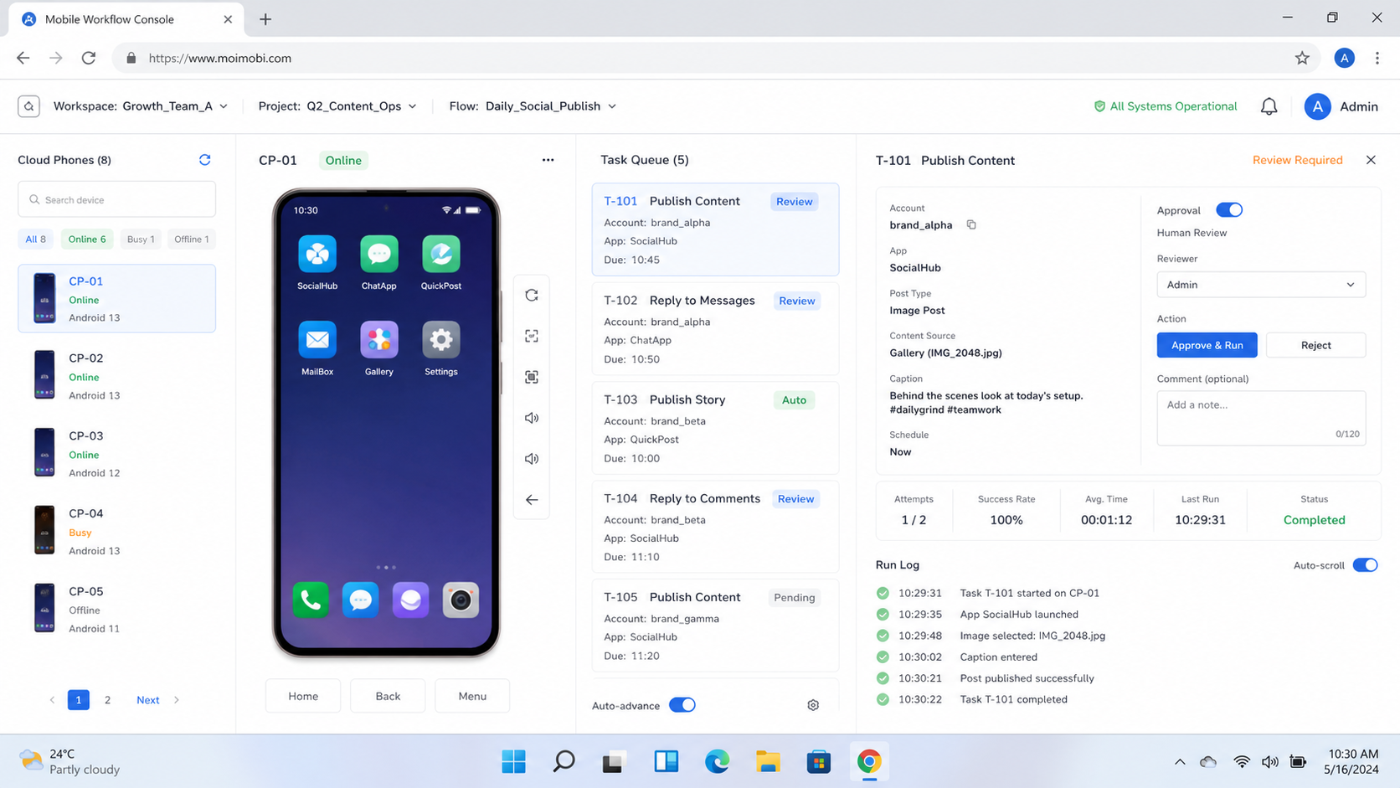Open CP-01 more options menu
Image resolution: width=1400 pixels, height=788 pixels.
[x=548, y=160]
